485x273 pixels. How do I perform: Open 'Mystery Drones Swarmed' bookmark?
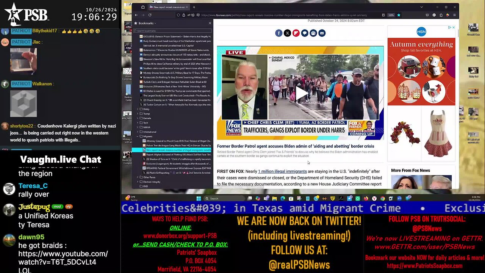point(175,73)
